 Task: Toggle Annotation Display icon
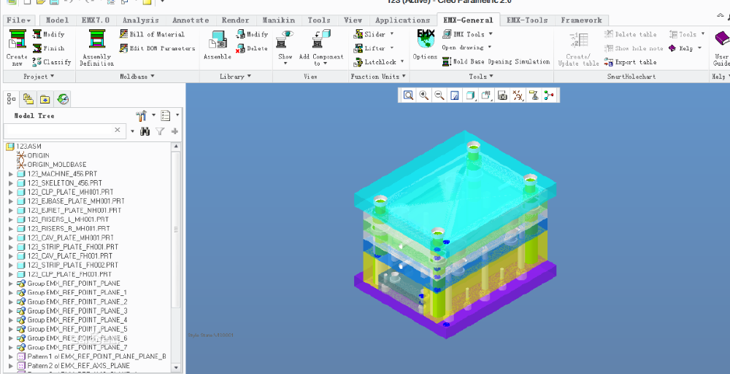(534, 96)
